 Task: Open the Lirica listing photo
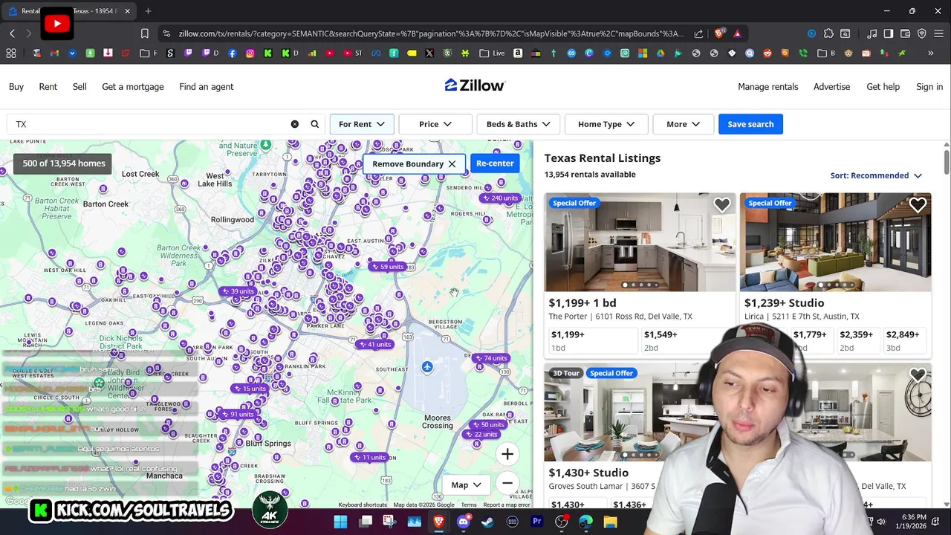pyautogui.click(x=835, y=242)
